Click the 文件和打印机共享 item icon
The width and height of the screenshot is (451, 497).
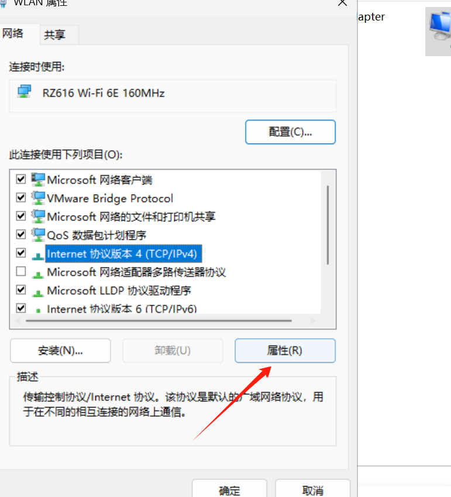click(38, 217)
